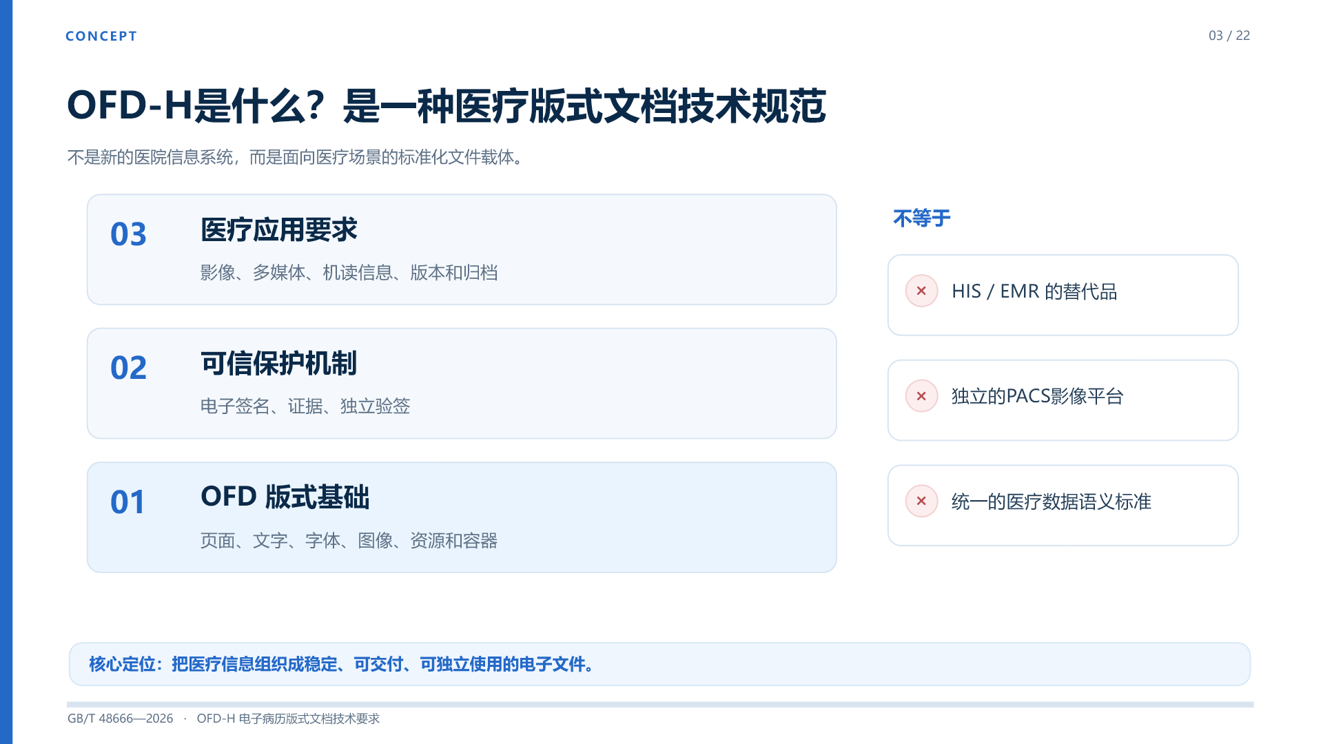1323x744 pixels.
Task: Click the text 统一的医疗数据语义标准
Action: (x=1052, y=502)
